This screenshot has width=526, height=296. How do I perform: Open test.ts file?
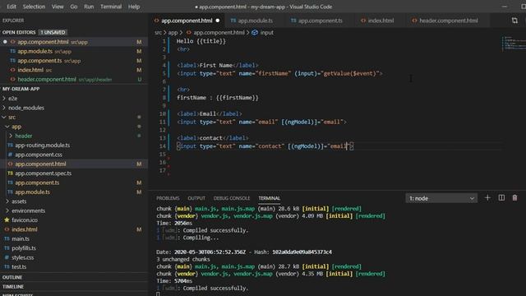19,267
